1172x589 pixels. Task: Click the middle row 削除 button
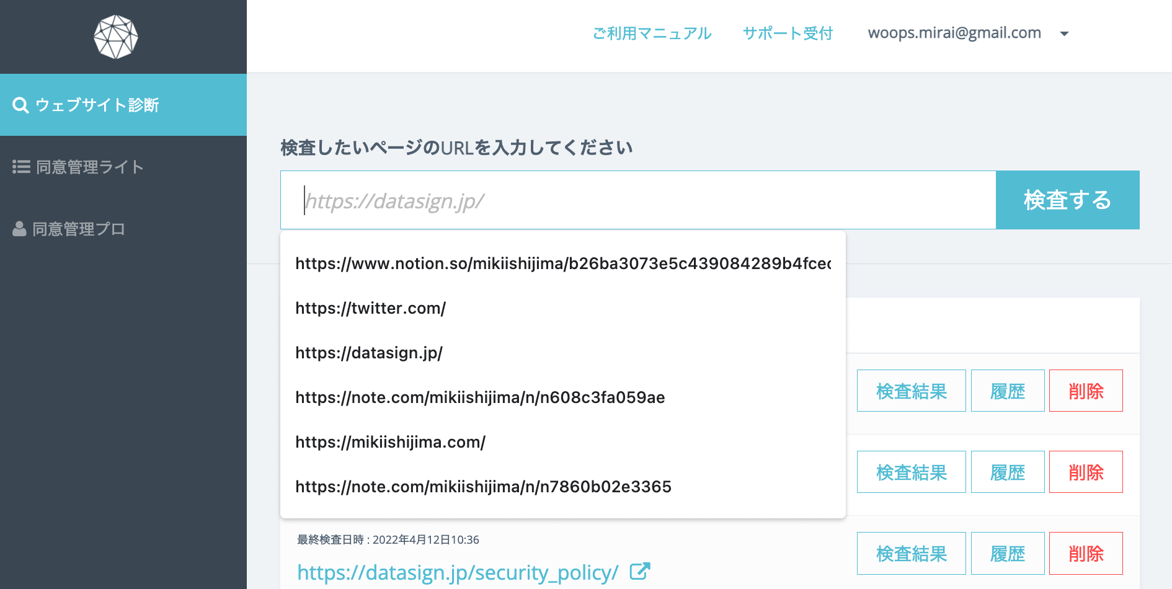(1086, 472)
